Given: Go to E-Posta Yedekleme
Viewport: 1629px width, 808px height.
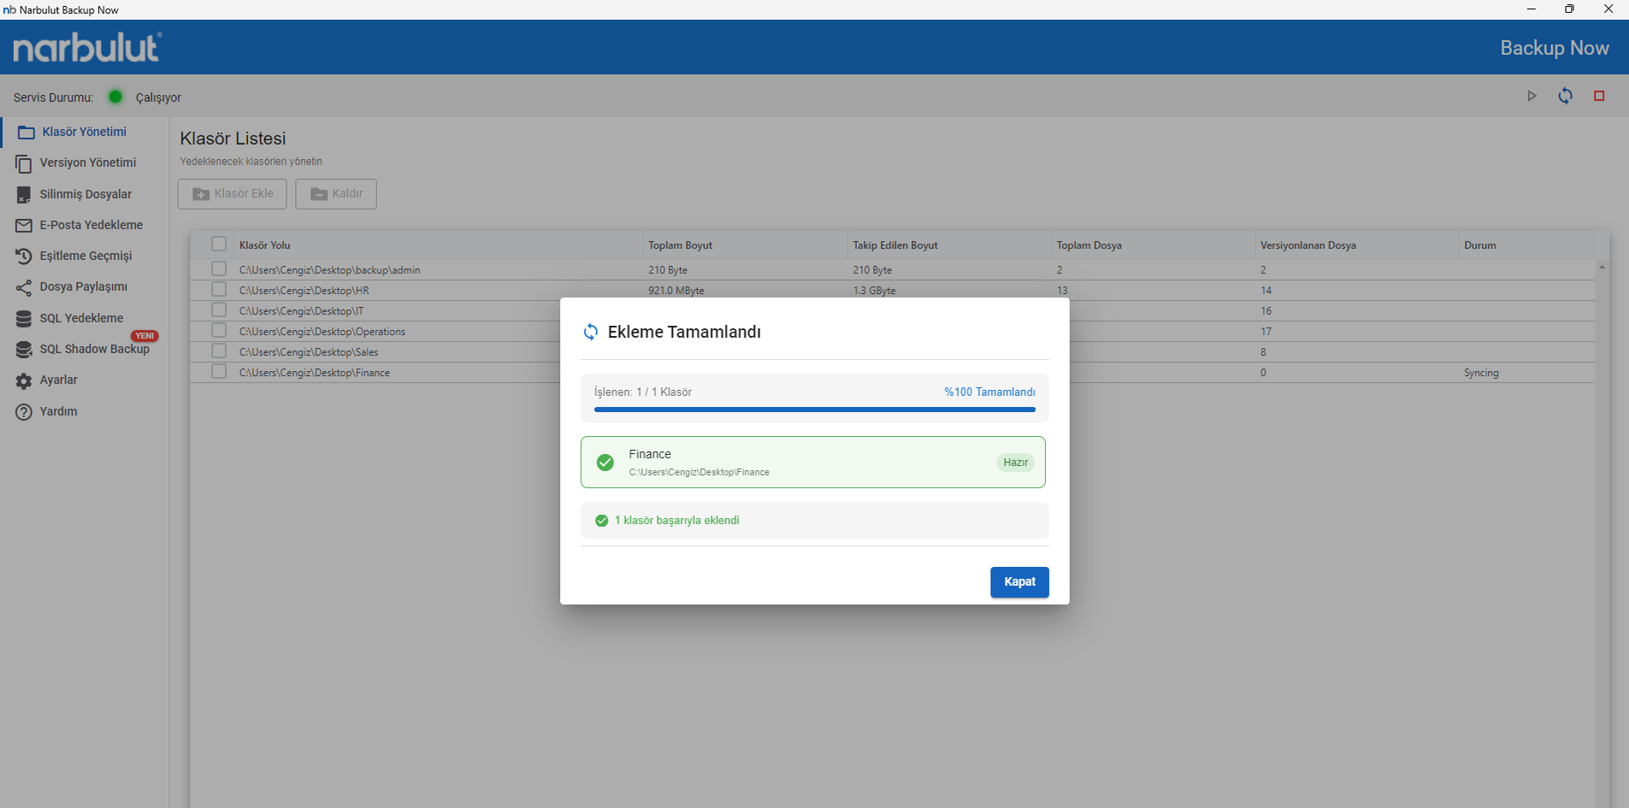Looking at the screenshot, I should (91, 225).
